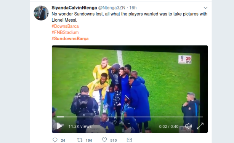Click the 194 retweets count

(89, 140)
